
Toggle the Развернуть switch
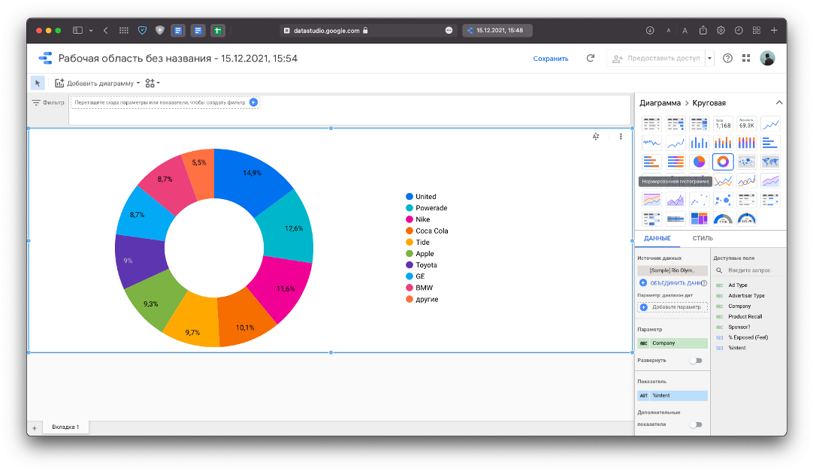[x=696, y=360]
